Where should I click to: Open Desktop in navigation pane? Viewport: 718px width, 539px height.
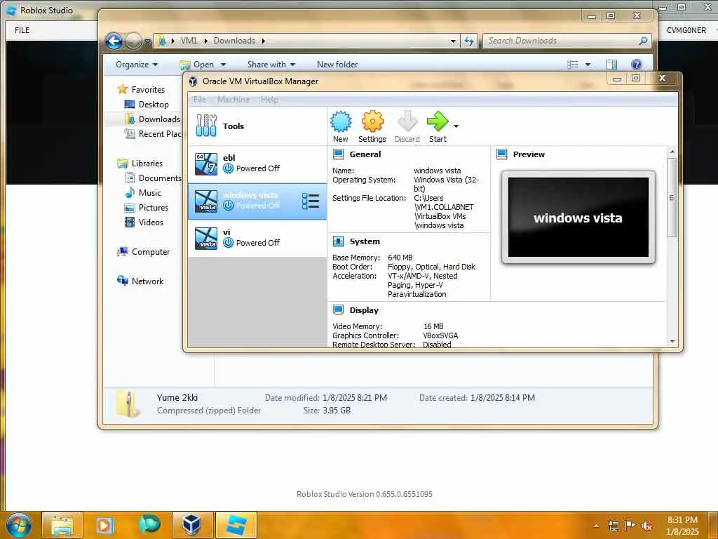147,105
